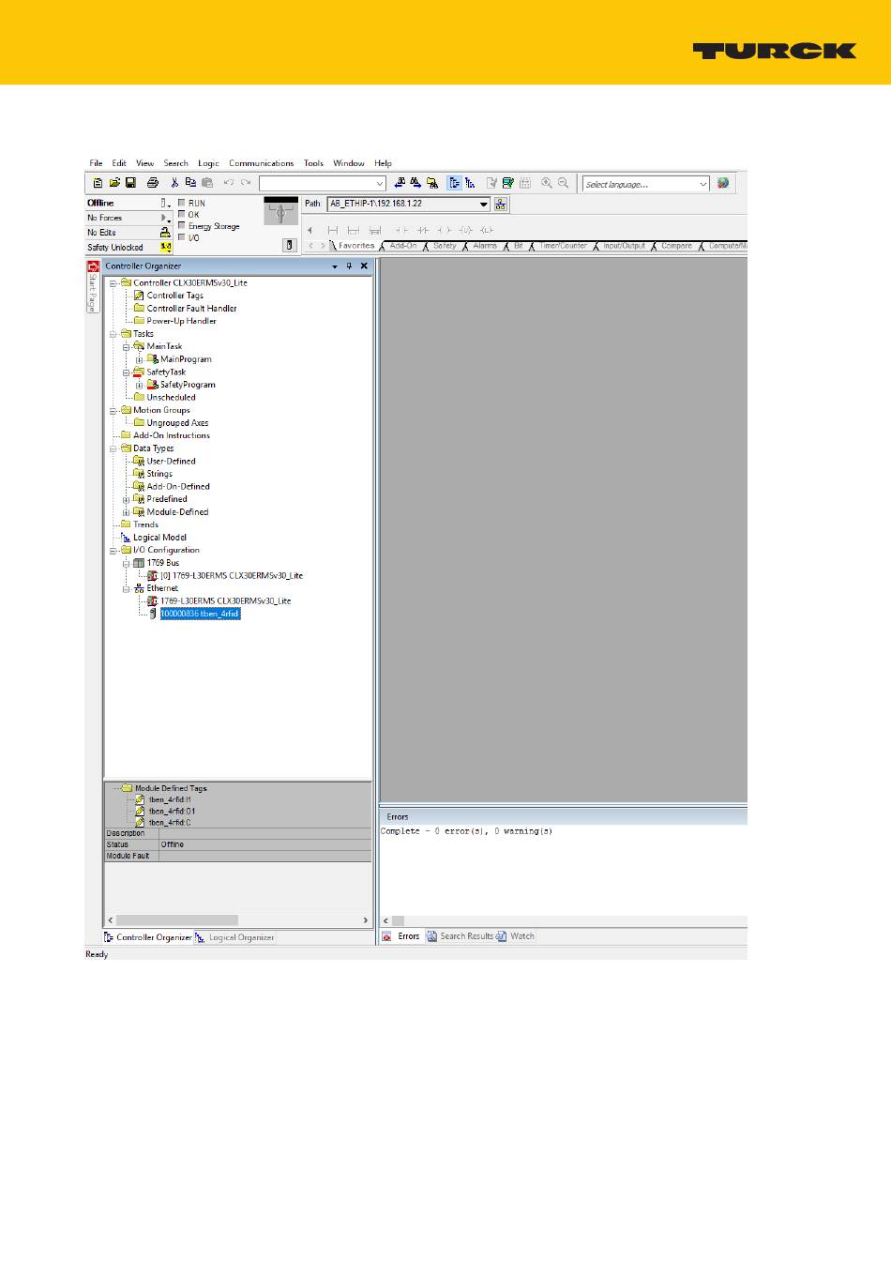Collapse the I/O Configuration tree node
The image size is (891, 1261).
113,551
